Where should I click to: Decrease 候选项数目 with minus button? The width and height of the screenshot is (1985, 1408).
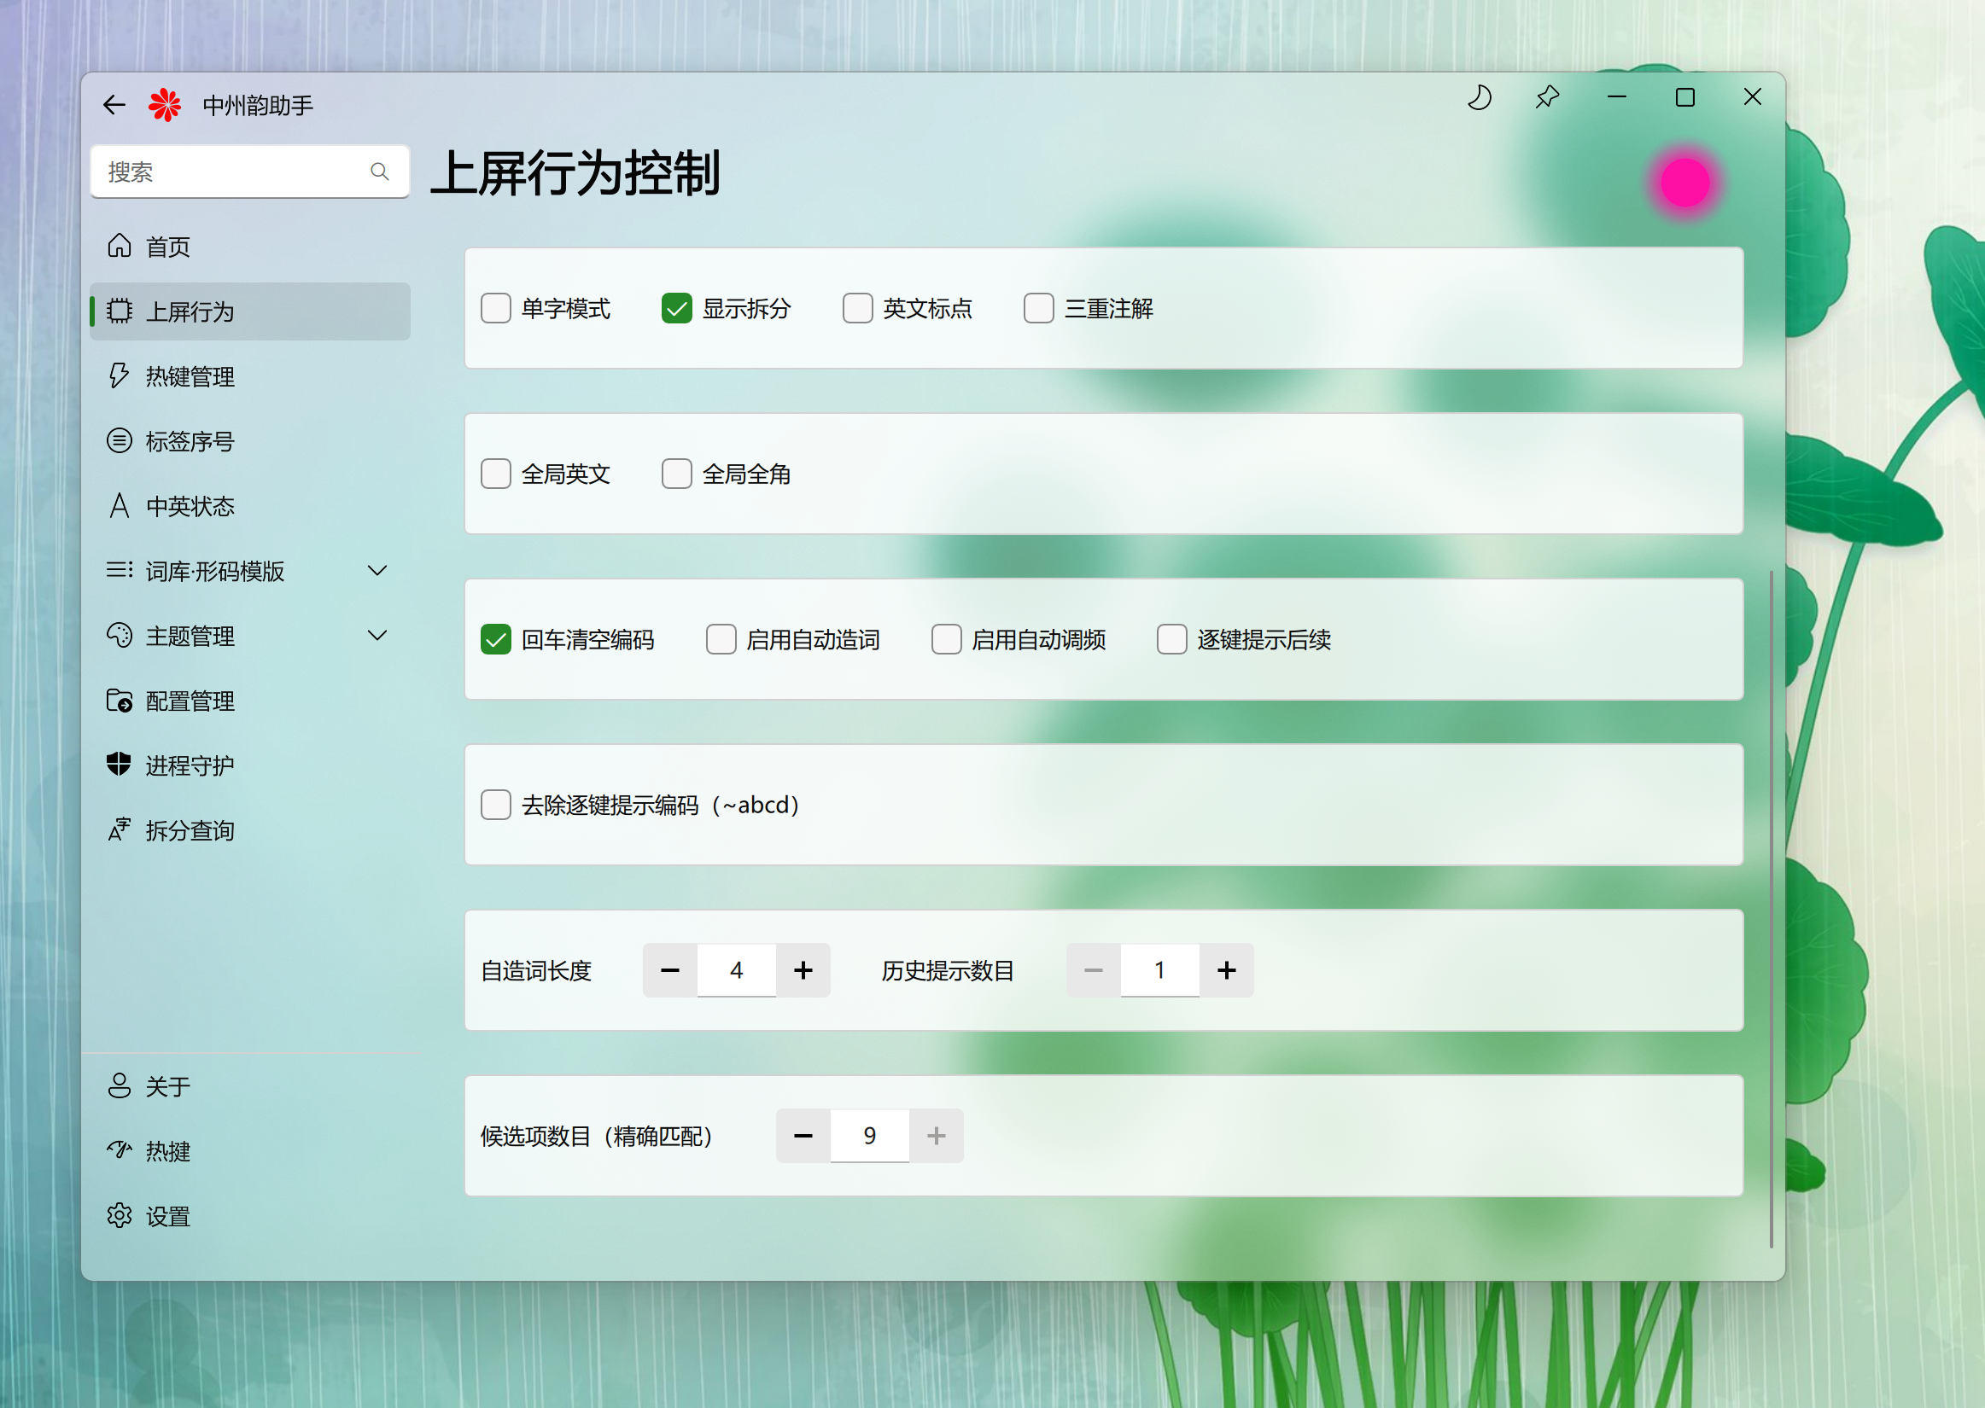(803, 1136)
